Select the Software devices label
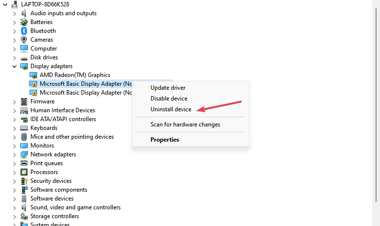The image size is (380, 226). pyautogui.click(x=52, y=199)
